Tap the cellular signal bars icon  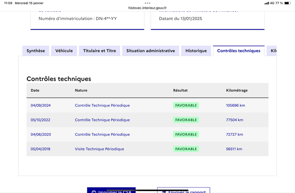[x=267, y=3]
